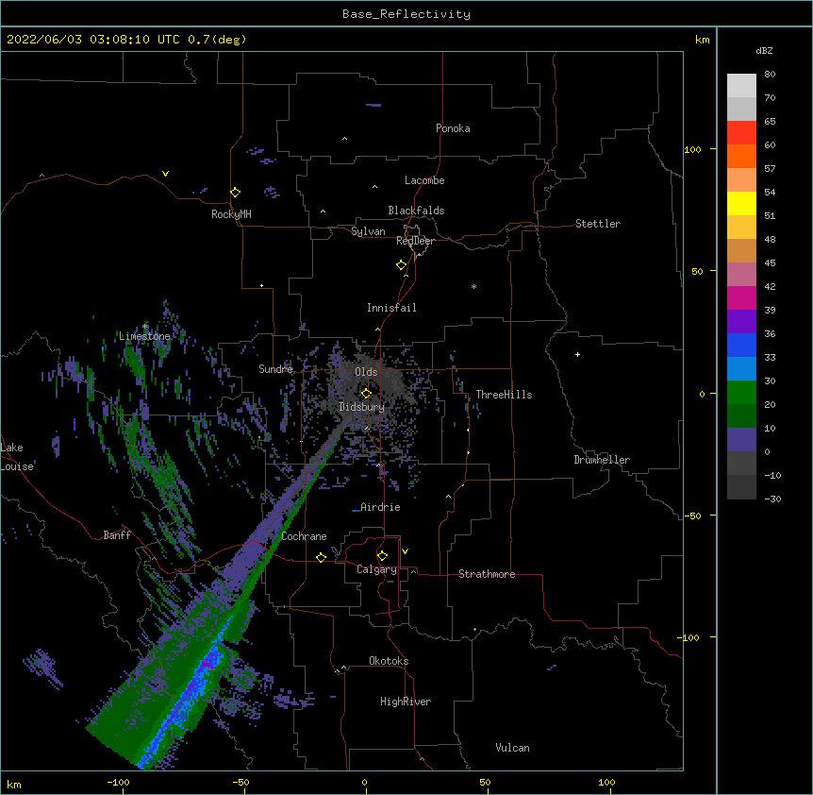Click the dBZ legend heading
The width and height of the screenshot is (813, 795).
[764, 51]
